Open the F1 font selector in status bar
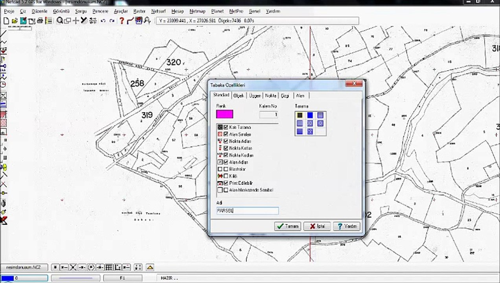This screenshot has width=500, height=283. (x=122, y=278)
